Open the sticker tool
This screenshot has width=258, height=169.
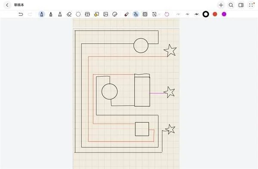tap(115, 14)
